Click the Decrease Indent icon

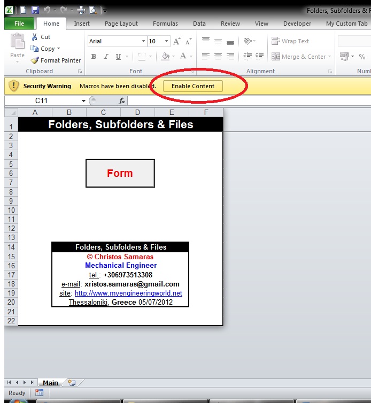248,56
